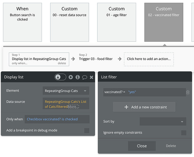Open the Sort by dropdown
This screenshot has height=157, width=194.
click(x=163, y=122)
